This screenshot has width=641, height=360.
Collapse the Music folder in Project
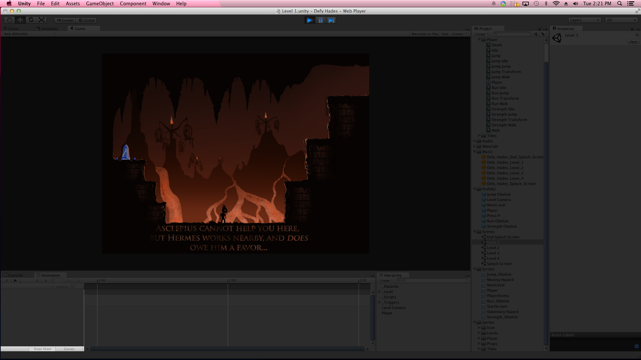click(x=475, y=152)
